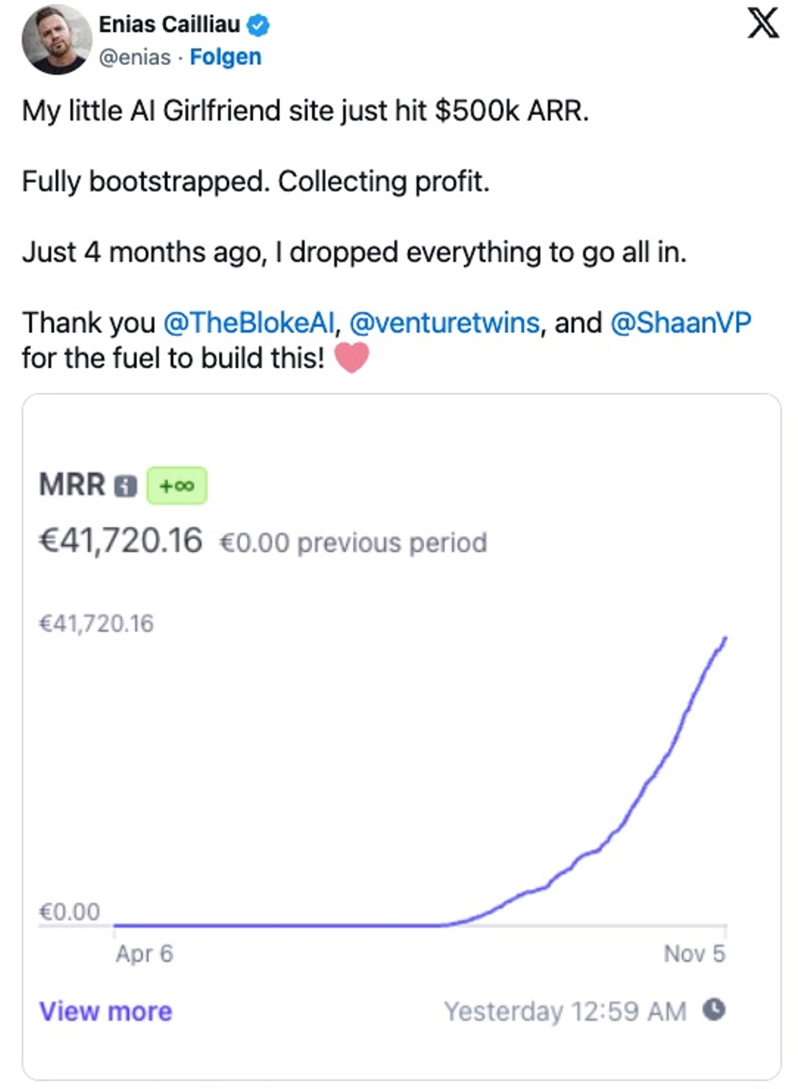798x1089 pixels.
Task: Click the green +∞ growth badge
Action: [177, 486]
